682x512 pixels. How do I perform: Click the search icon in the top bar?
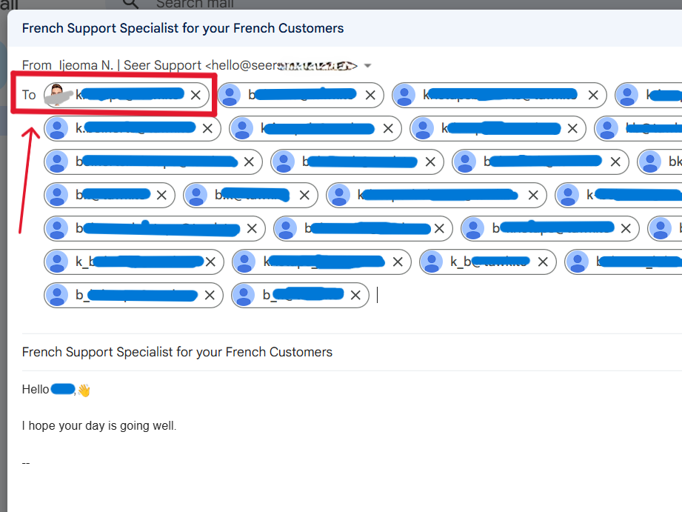(130, 4)
